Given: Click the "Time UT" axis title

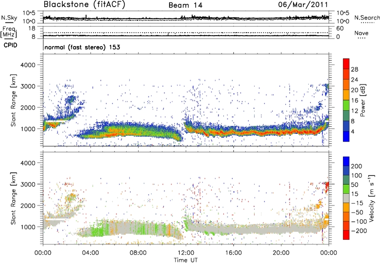Looking at the screenshot, I should tap(186, 260).
